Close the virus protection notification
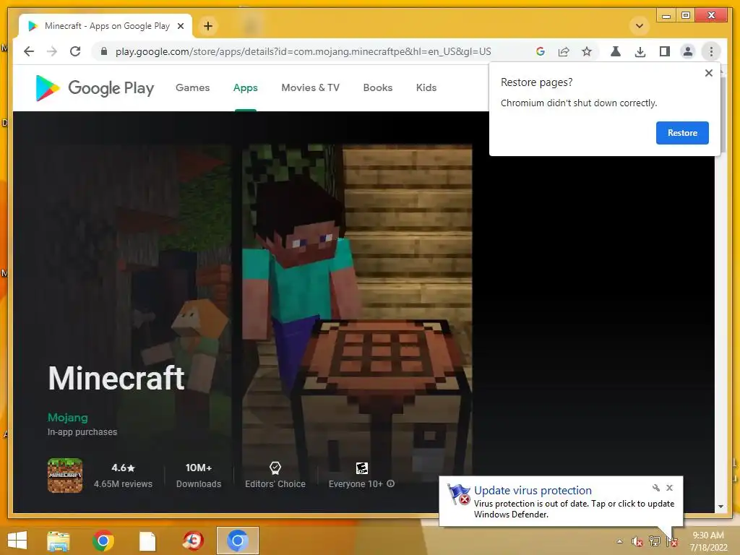Viewport: 740px width, 555px height. (669, 488)
